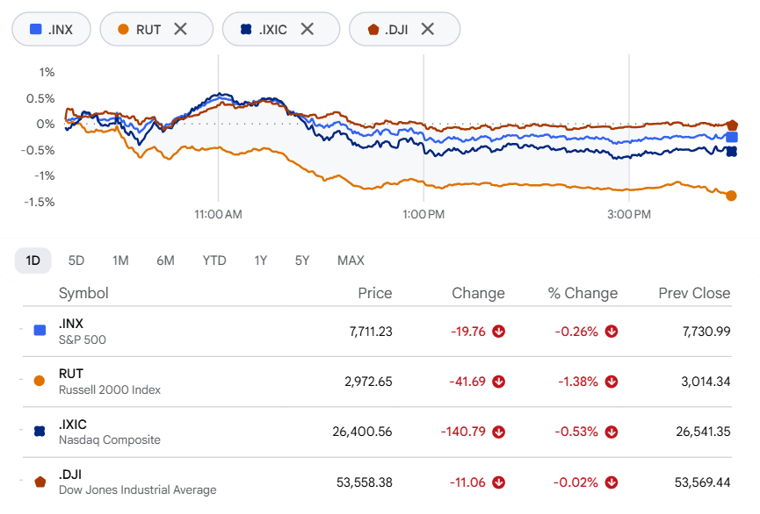Click the navy .IXIC end marker on the chart
The image size is (760, 514).
(x=732, y=152)
